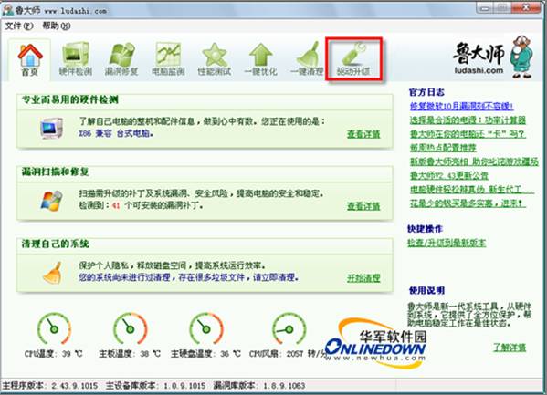Click the 主板温度 gauge dial
Image resolution: width=547 pixels, height=395 pixels.
tap(130, 328)
